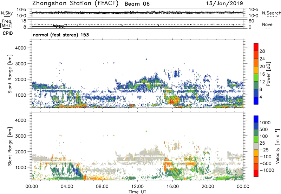Click the "16" Power colorbar tick label

262,74
